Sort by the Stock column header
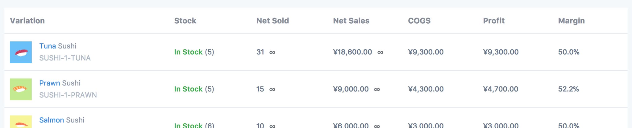The height and width of the screenshot is (128, 632). (x=185, y=21)
